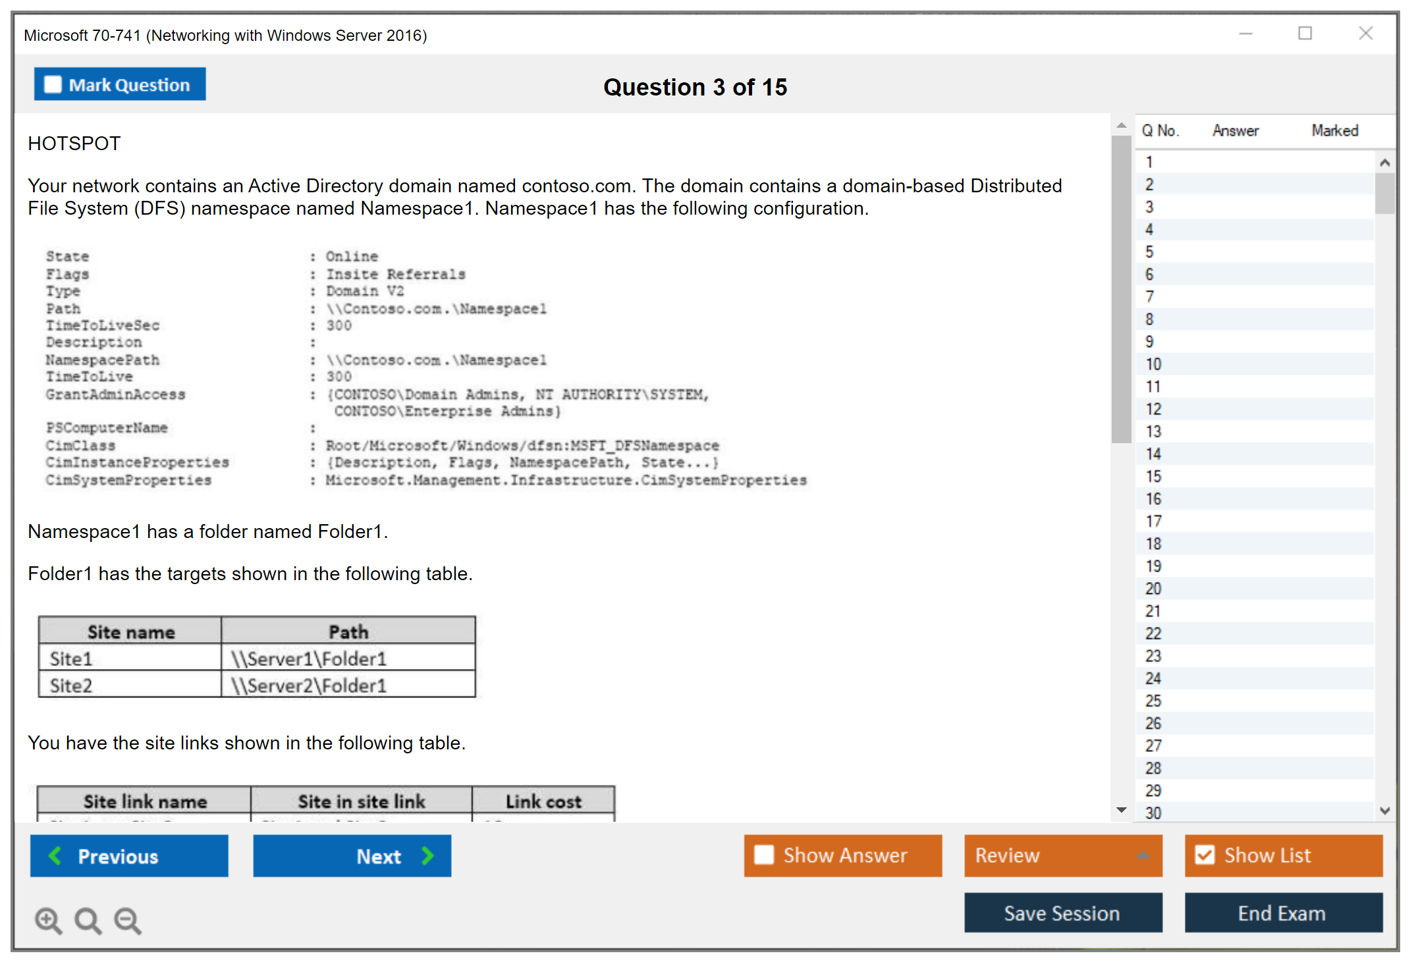Expand the site links table scrolled area
The image size is (1416, 968).
click(1118, 814)
